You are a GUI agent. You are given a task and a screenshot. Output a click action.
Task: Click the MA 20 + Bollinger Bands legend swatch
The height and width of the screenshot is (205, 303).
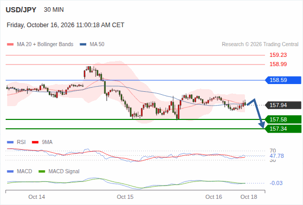(x=10, y=45)
